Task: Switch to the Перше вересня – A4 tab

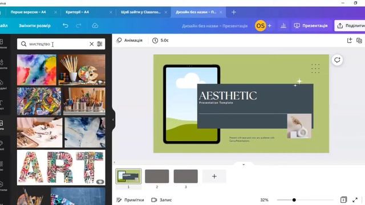Action: point(28,12)
